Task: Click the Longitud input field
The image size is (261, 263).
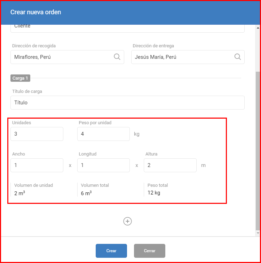Action: (x=103, y=165)
